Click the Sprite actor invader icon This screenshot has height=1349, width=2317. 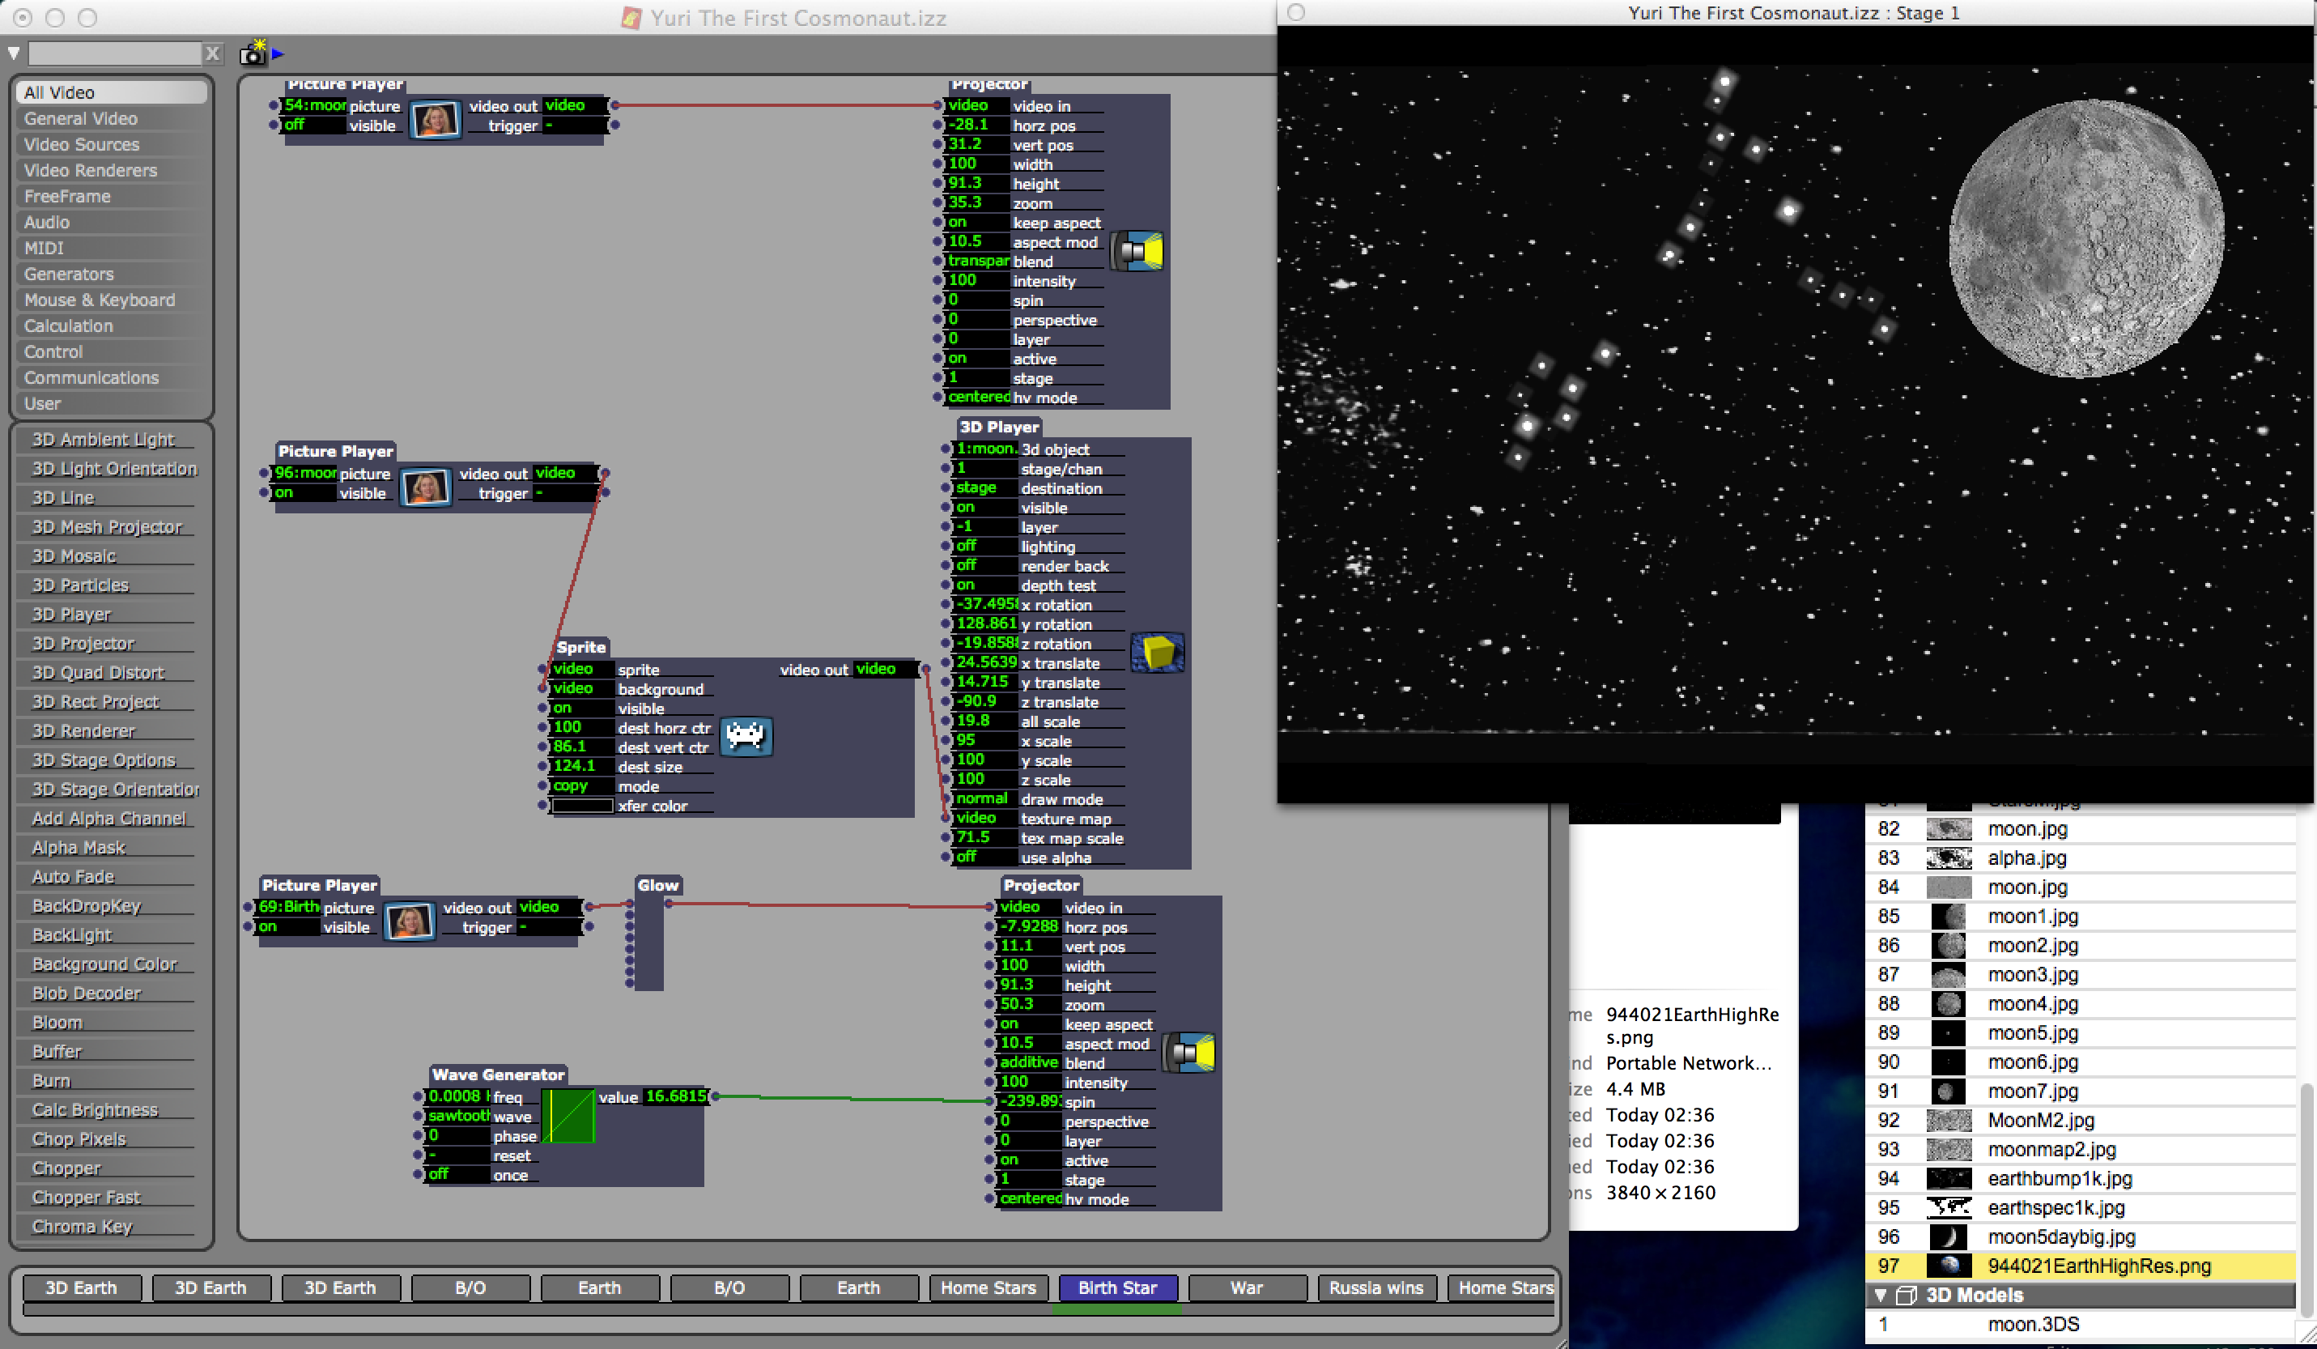pyautogui.click(x=746, y=737)
